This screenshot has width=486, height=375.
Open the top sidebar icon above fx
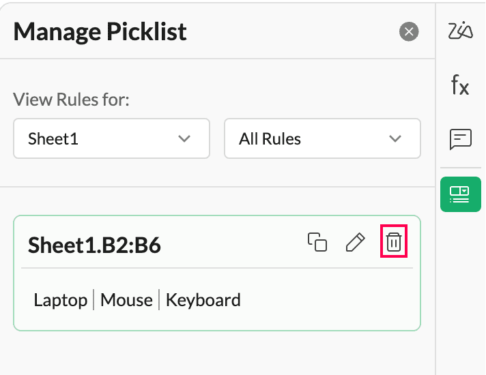tap(461, 31)
